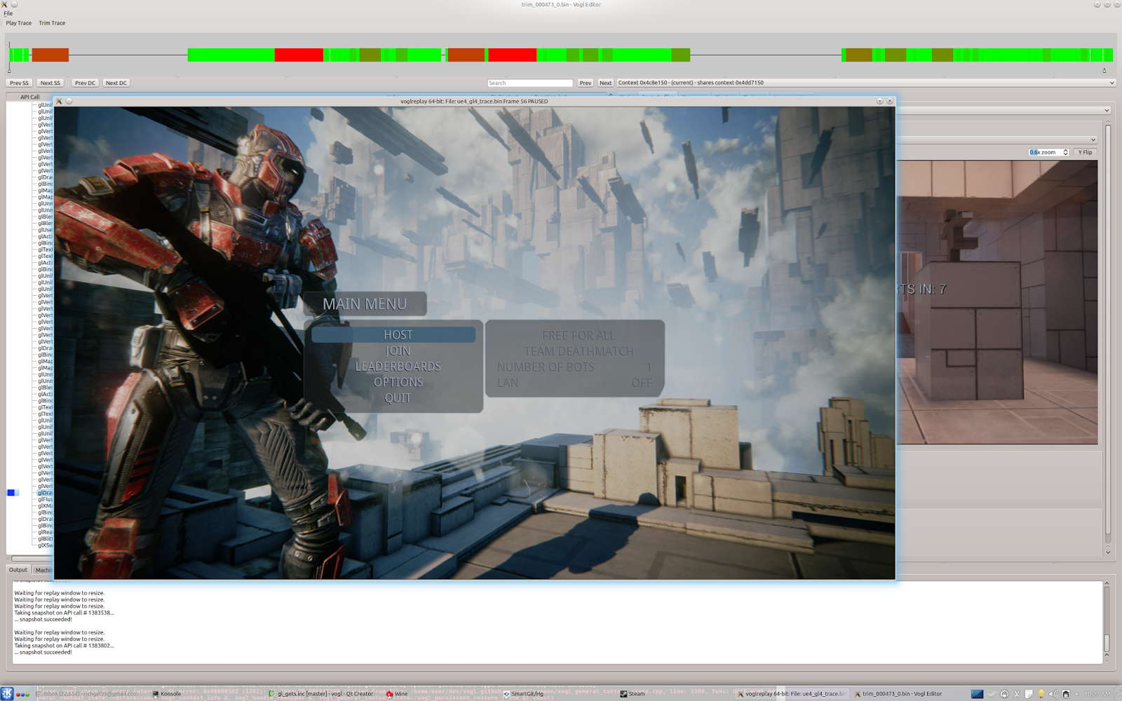
Task: Open the context selection dropdown
Action: tap(866, 83)
